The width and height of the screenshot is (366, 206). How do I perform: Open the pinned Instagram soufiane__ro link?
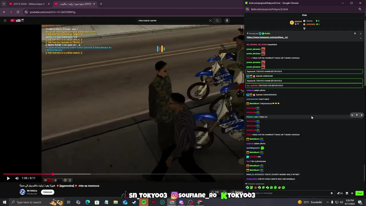[x=267, y=37]
